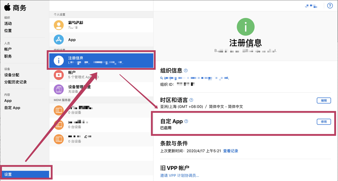Open App under 内容 in sidebar
Image resolution: width=338 pixels, height=181 pixels.
click(8, 101)
